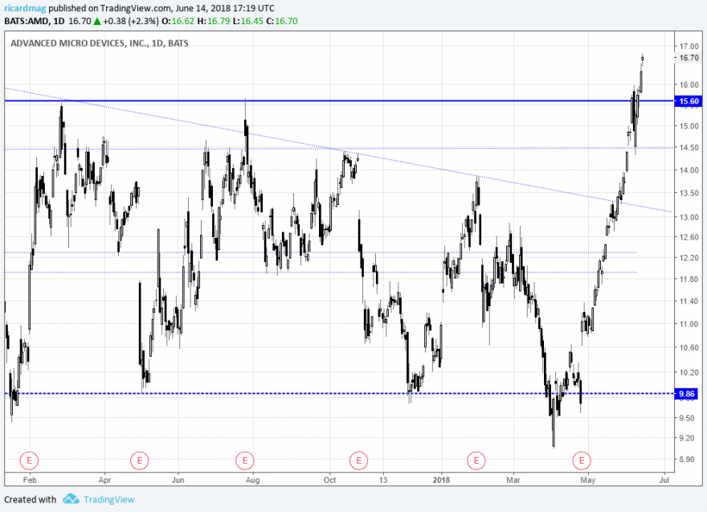The height and width of the screenshot is (512, 707).
Task: Click the '+0.38 (+2.3%)' change value
Action: [131, 21]
